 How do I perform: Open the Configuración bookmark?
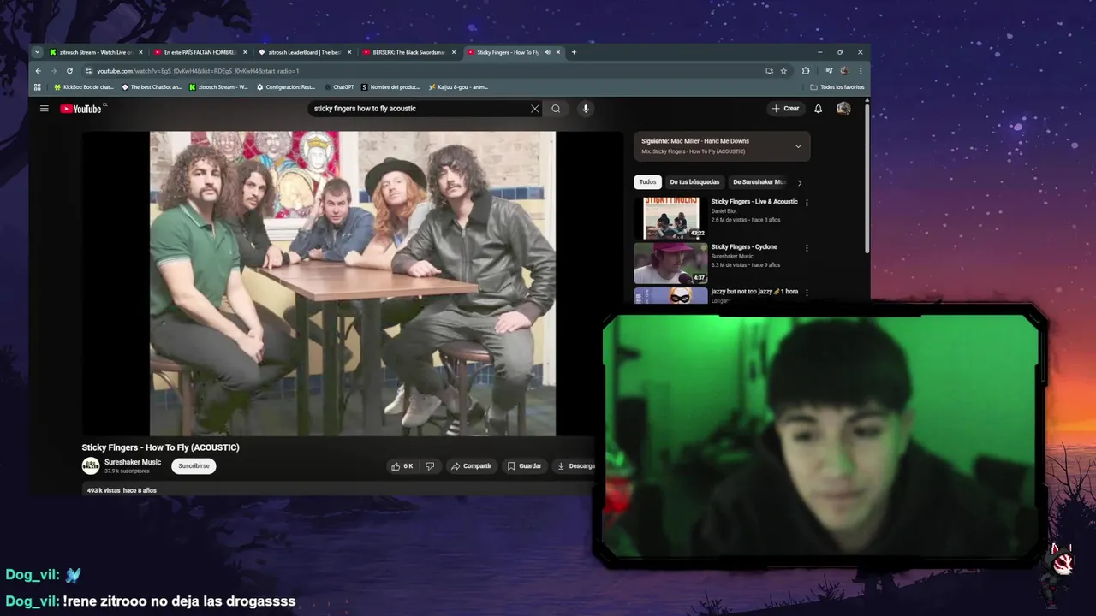(287, 87)
